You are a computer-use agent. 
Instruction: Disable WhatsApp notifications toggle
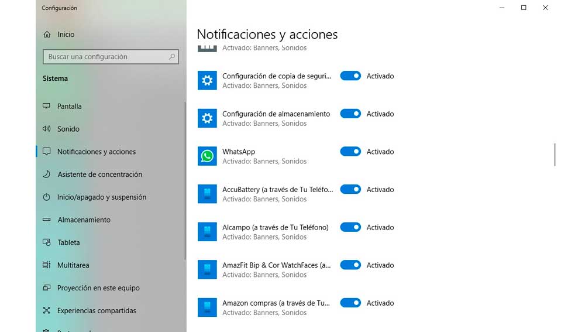click(x=350, y=152)
